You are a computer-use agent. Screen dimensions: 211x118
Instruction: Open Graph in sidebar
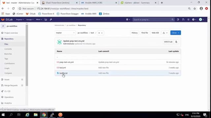coord(7,69)
